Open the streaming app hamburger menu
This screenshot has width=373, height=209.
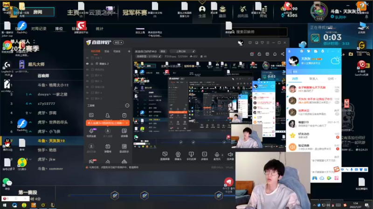(x=268, y=43)
